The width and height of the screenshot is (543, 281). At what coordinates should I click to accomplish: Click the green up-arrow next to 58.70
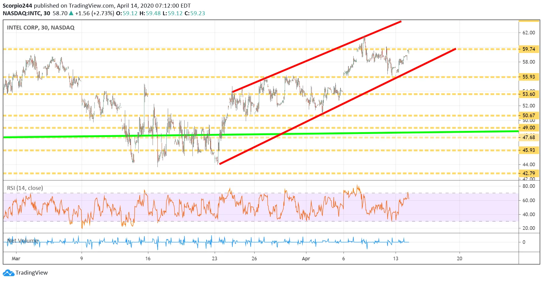click(x=71, y=13)
